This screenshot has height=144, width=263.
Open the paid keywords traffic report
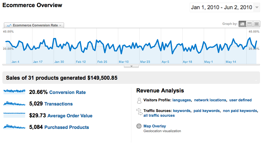(206, 111)
